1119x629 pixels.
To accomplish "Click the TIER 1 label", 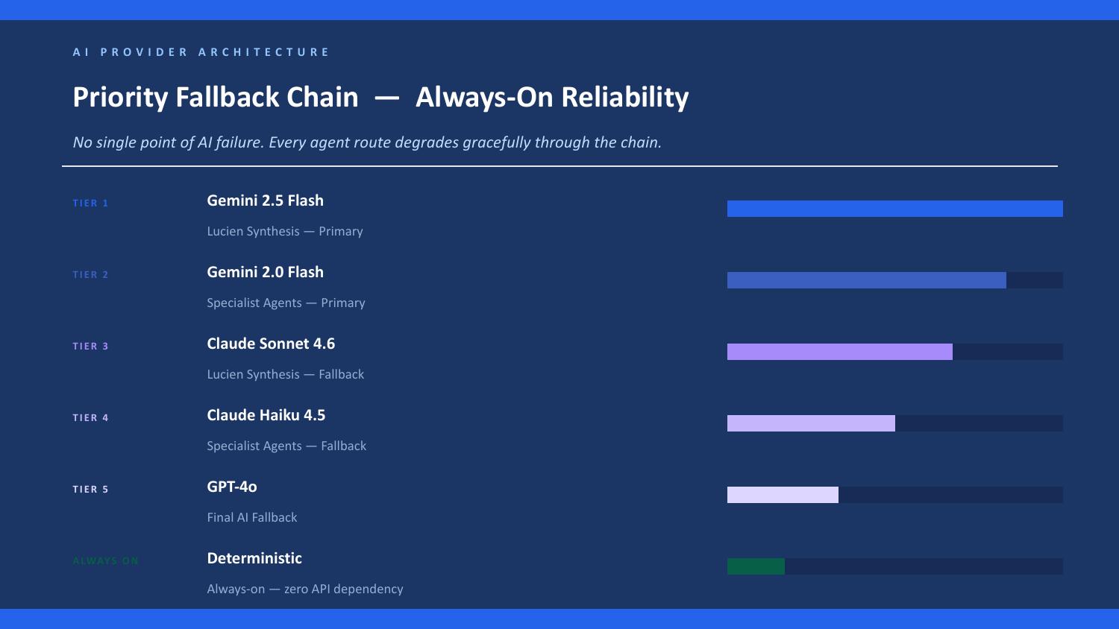I will pyautogui.click(x=90, y=203).
